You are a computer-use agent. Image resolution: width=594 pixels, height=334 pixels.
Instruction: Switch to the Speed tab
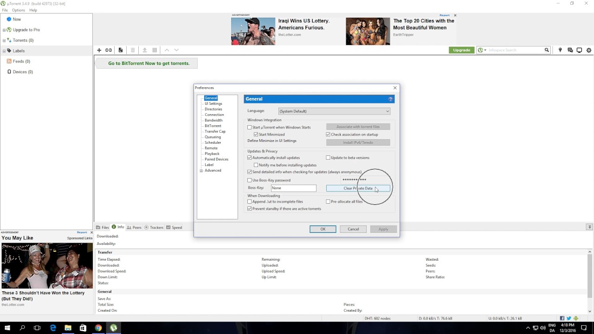click(174, 228)
